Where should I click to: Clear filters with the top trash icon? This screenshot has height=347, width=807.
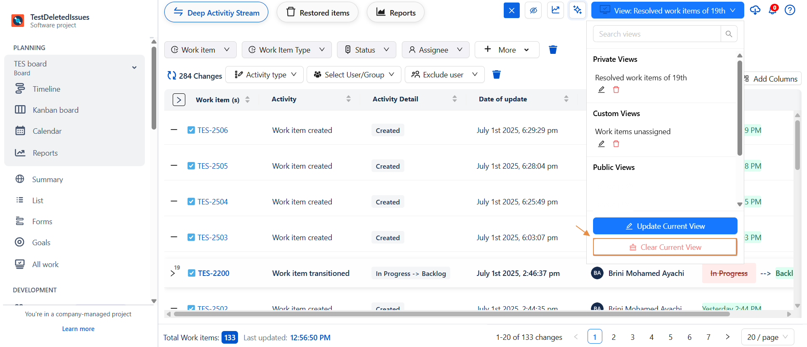pos(553,50)
